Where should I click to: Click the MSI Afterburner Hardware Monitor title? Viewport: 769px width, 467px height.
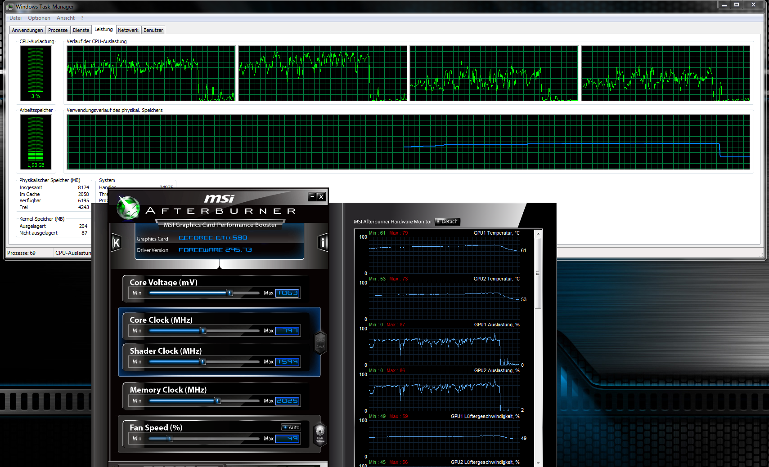[x=393, y=222]
